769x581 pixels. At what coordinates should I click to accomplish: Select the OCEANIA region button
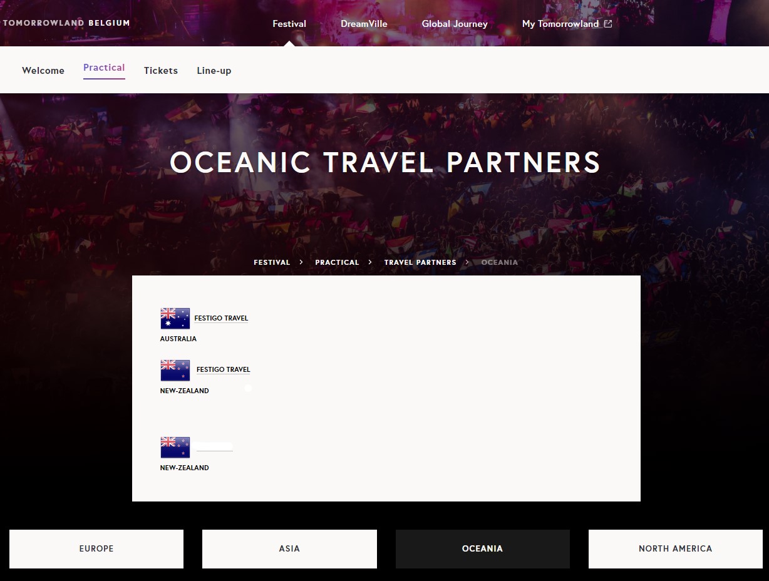pyautogui.click(x=482, y=549)
